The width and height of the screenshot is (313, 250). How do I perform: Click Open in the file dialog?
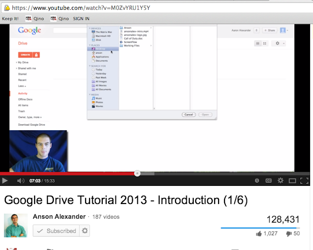pos(205,114)
